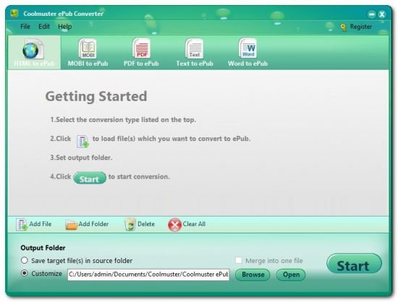Select the Text to ePub conversion icon

pyautogui.click(x=194, y=48)
